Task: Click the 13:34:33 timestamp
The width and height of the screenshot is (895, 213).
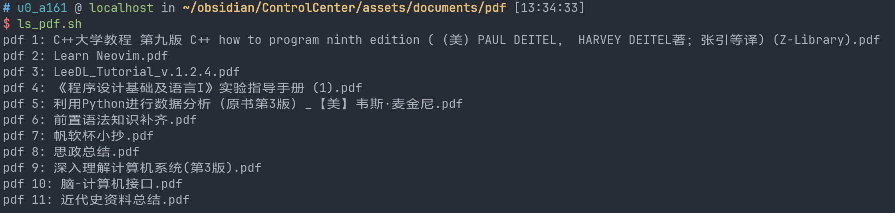Action: [x=549, y=8]
